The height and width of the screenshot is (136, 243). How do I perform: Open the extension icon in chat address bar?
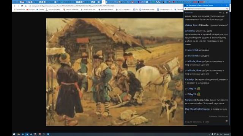(227, 9)
